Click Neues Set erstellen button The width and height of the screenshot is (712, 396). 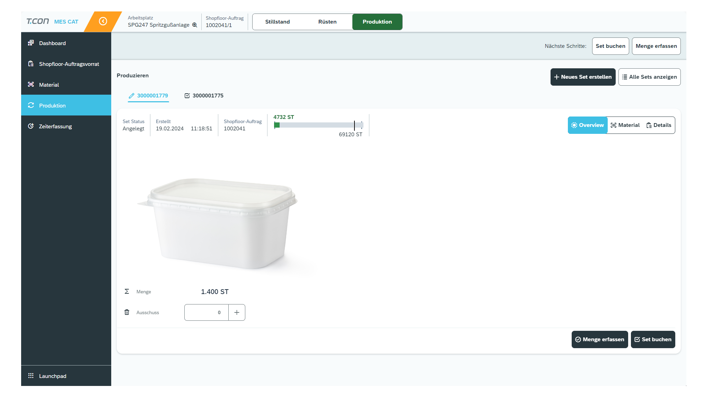pyautogui.click(x=583, y=77)
